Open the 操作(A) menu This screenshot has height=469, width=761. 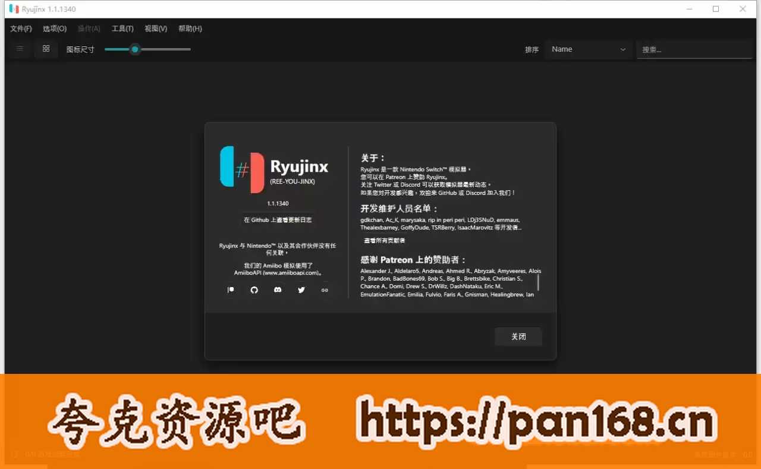click(x=89, y=29)
